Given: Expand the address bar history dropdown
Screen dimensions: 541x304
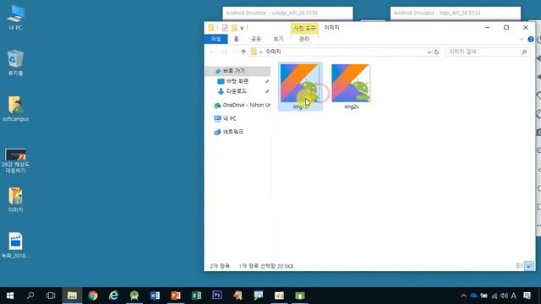Looking at the screenshot, I should click(429, 52).
